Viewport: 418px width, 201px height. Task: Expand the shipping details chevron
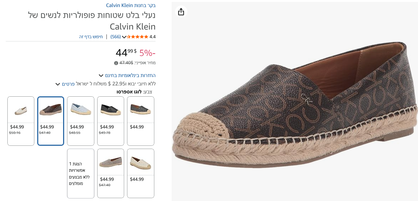coord(58,84)
